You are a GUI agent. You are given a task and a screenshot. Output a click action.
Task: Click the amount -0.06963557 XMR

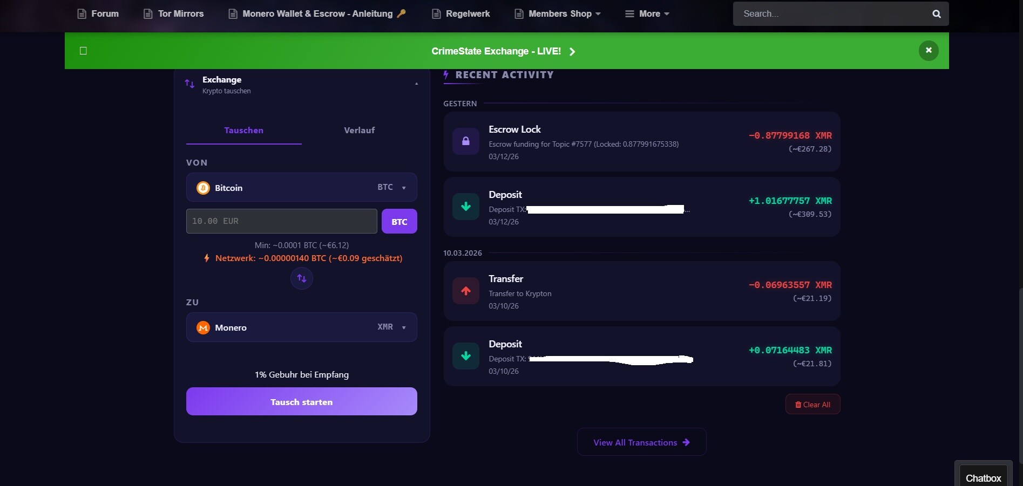tap(790, 285)
